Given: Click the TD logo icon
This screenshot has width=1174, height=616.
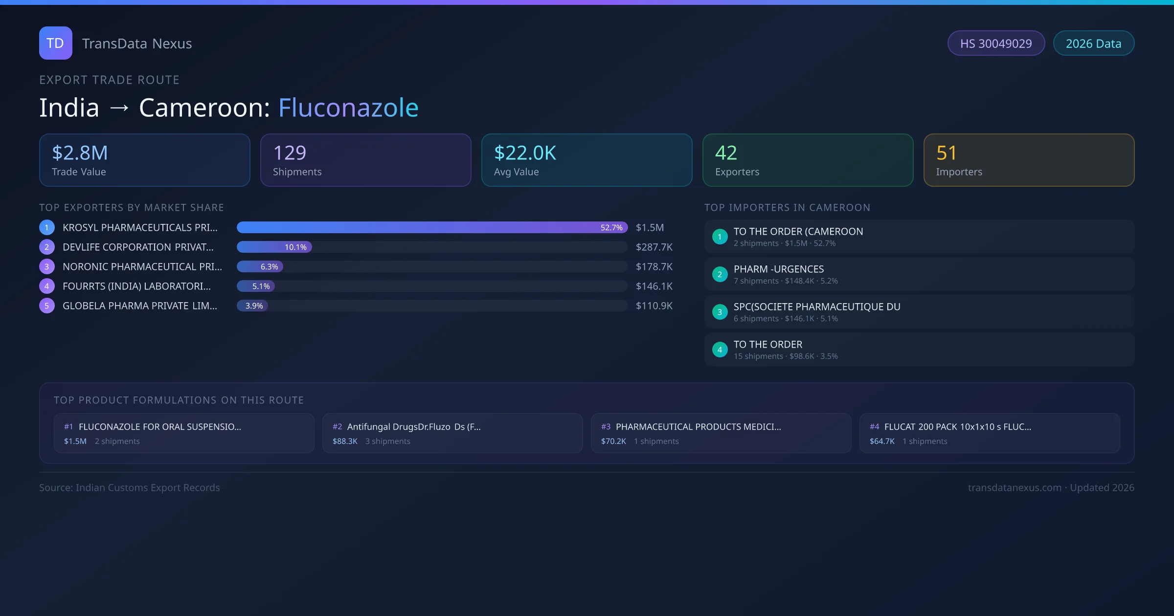Looking at the screenshot, I should click(55, 43).
